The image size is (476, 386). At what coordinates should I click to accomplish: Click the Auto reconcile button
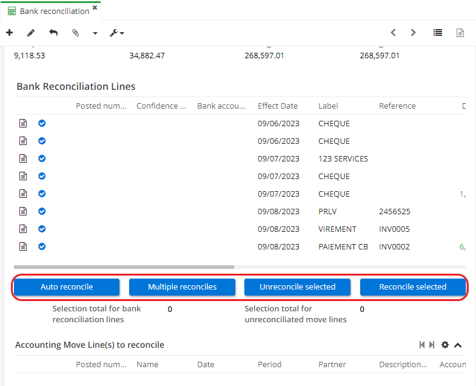pyautogui.click(x=67, y=287)
